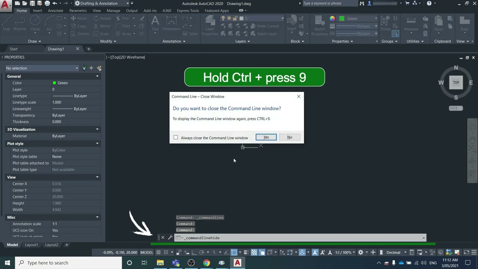Open Layer Properties manager
This screenshot has width=478, height=269.
click(x=210, y=26)
